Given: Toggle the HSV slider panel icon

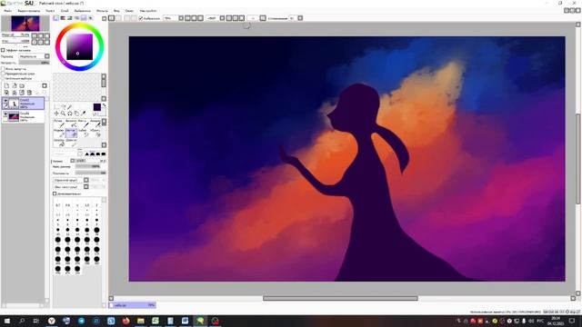Looking at the screenshot, I should (70, 18).
